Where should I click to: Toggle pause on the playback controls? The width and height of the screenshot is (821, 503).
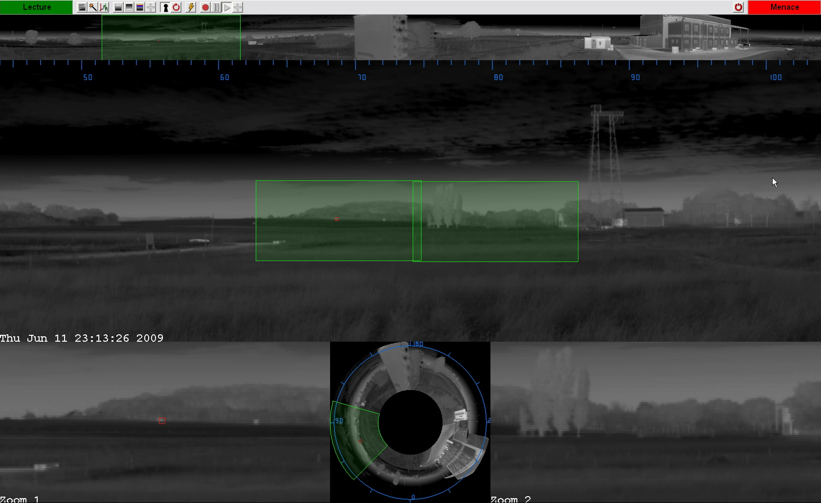click(216, 7)
